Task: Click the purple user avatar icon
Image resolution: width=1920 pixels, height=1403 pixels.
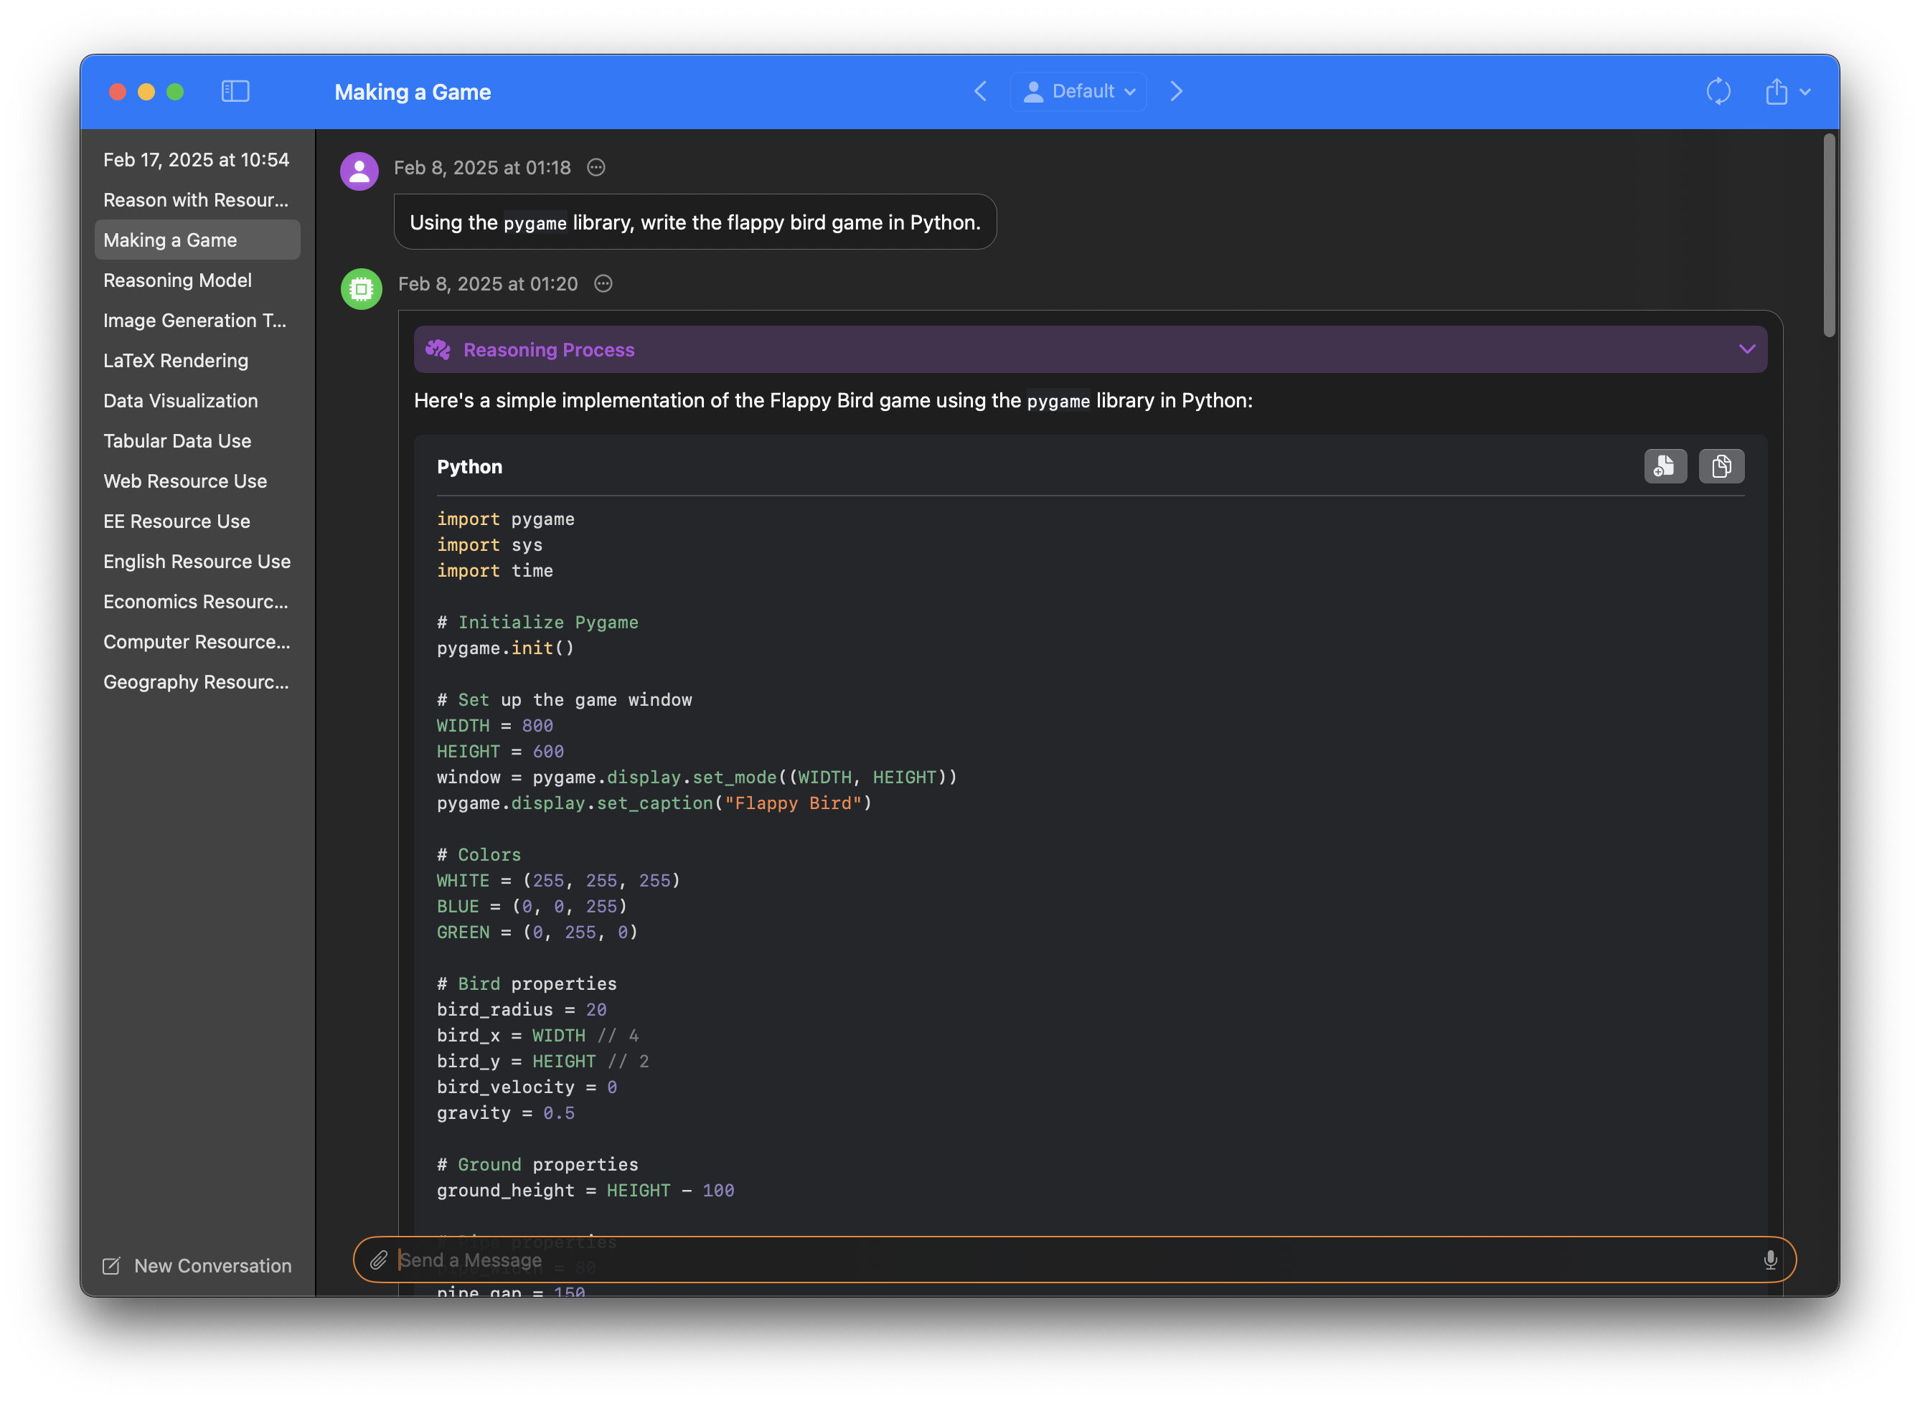Action: click(x=359, y=171)
